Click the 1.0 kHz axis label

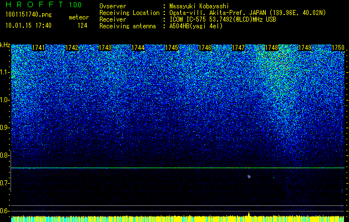pyautogui.click(x=4, y=100)
